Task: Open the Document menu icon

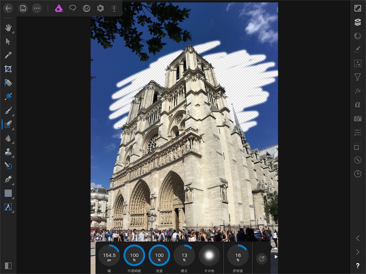Action: [23, 9]
